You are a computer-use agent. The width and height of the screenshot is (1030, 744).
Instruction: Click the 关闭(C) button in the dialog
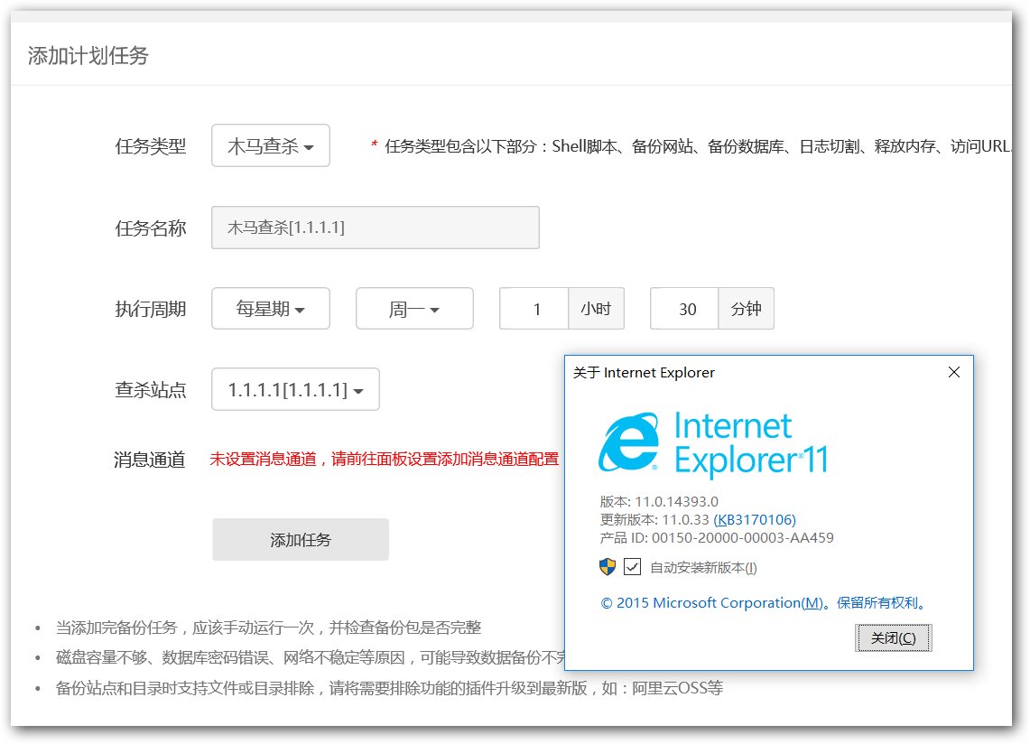pyautogui.click(x=894, y=638)
